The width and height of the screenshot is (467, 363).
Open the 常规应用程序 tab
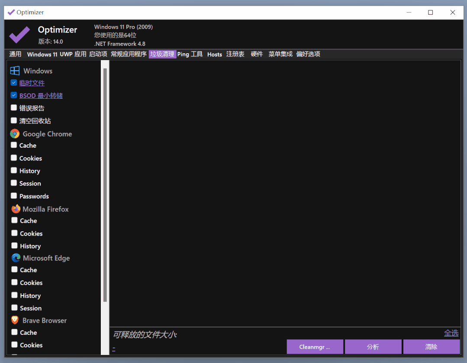pos(129,54)
